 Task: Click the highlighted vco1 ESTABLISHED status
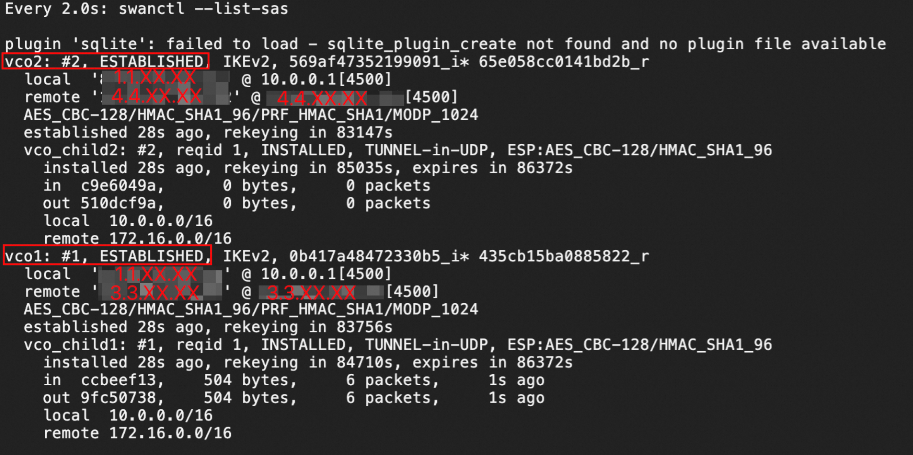click(107, 256)
